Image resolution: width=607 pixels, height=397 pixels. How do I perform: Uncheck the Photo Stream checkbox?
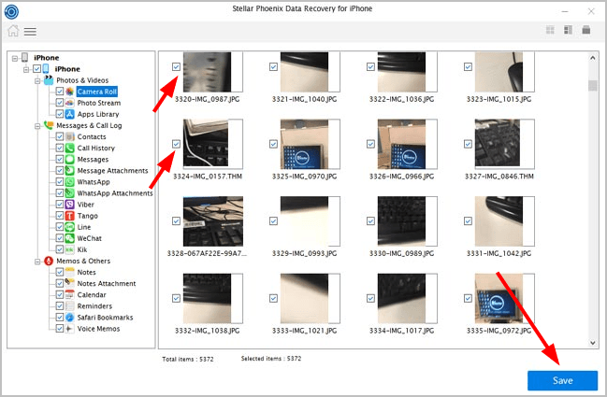point(60,103)
